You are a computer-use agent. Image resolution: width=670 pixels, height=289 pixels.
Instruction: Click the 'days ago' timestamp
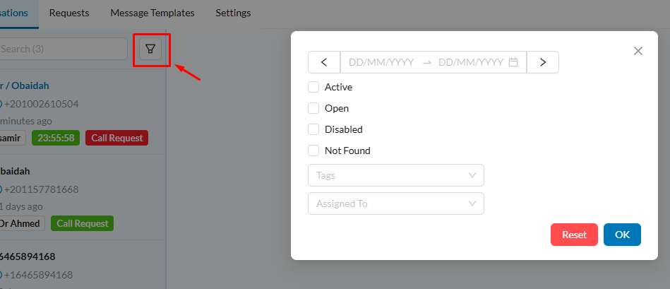[21, 206]
